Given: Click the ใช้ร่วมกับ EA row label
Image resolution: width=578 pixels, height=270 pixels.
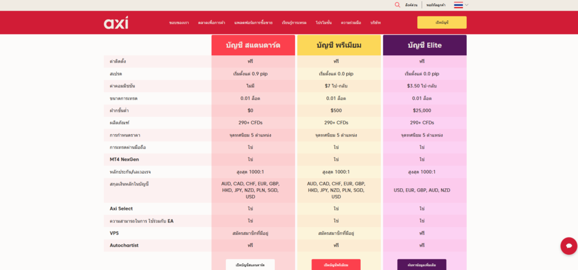Looking at the screenshot, I should click(x=142, y=221).
